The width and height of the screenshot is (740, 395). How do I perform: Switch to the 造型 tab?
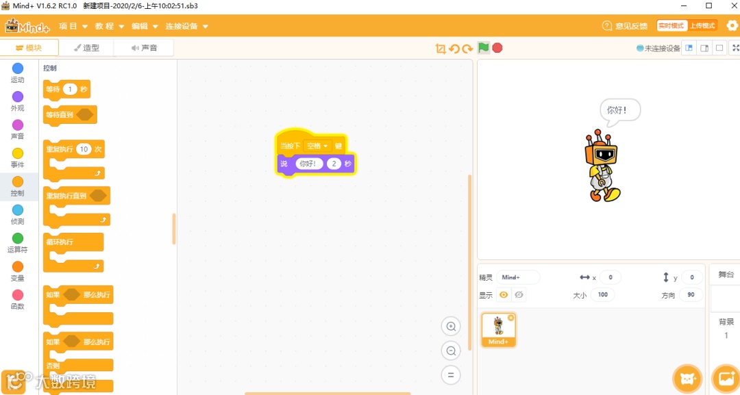click(x=86, y=48)
